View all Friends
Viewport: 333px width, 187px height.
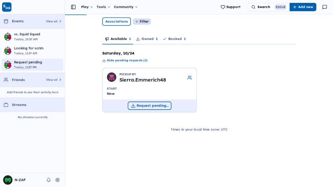click(x=54, y=80)
